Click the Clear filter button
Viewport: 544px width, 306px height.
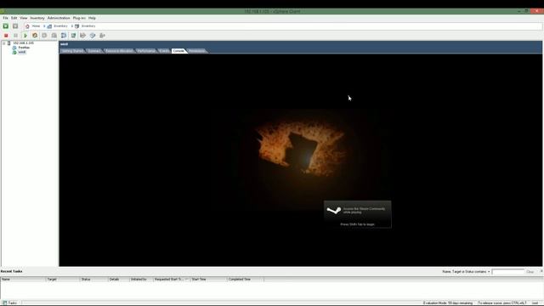point(530,272)
